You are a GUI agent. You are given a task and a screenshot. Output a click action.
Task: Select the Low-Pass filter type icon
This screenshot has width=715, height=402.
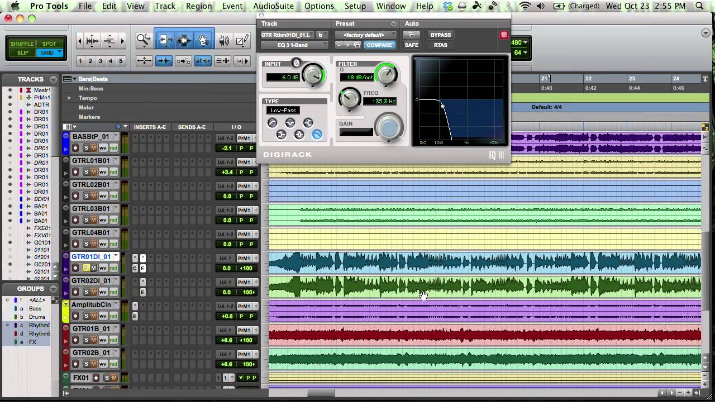[x=317, y=135]
